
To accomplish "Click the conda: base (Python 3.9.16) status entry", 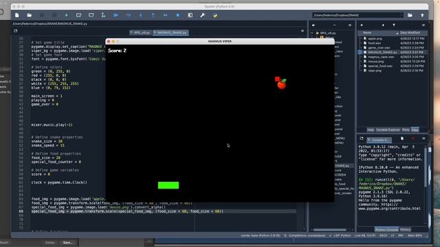I will click(x=261, y=235).
